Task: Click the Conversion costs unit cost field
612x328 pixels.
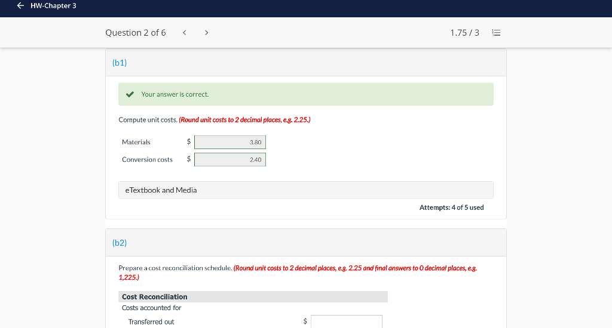Action: click(230, 160)
